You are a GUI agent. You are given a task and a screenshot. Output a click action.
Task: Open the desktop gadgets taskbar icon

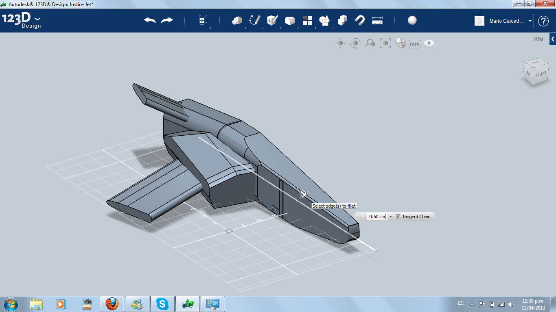click(213, 304)
